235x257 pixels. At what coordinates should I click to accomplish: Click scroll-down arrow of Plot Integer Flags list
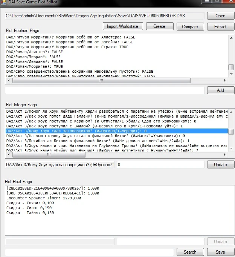click(x=231, y=148)
